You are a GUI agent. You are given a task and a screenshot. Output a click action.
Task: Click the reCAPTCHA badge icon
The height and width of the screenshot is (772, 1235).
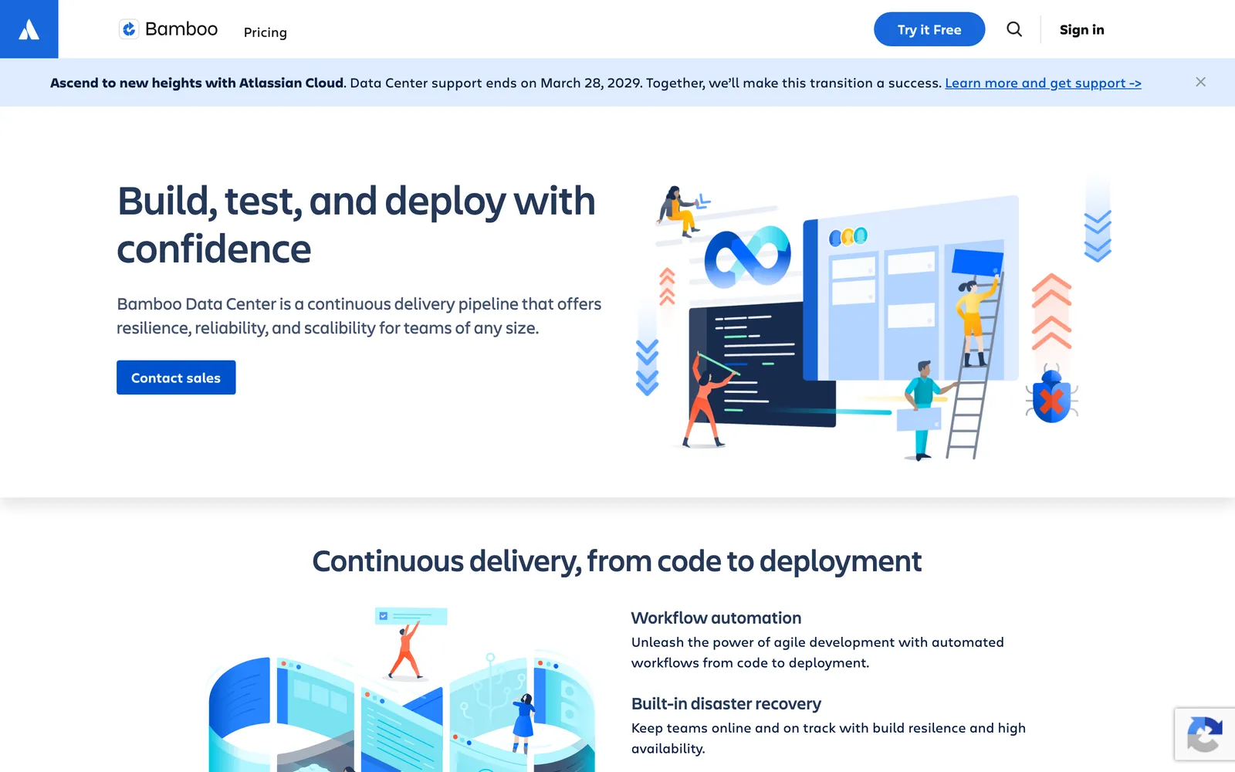(1205, 734)
